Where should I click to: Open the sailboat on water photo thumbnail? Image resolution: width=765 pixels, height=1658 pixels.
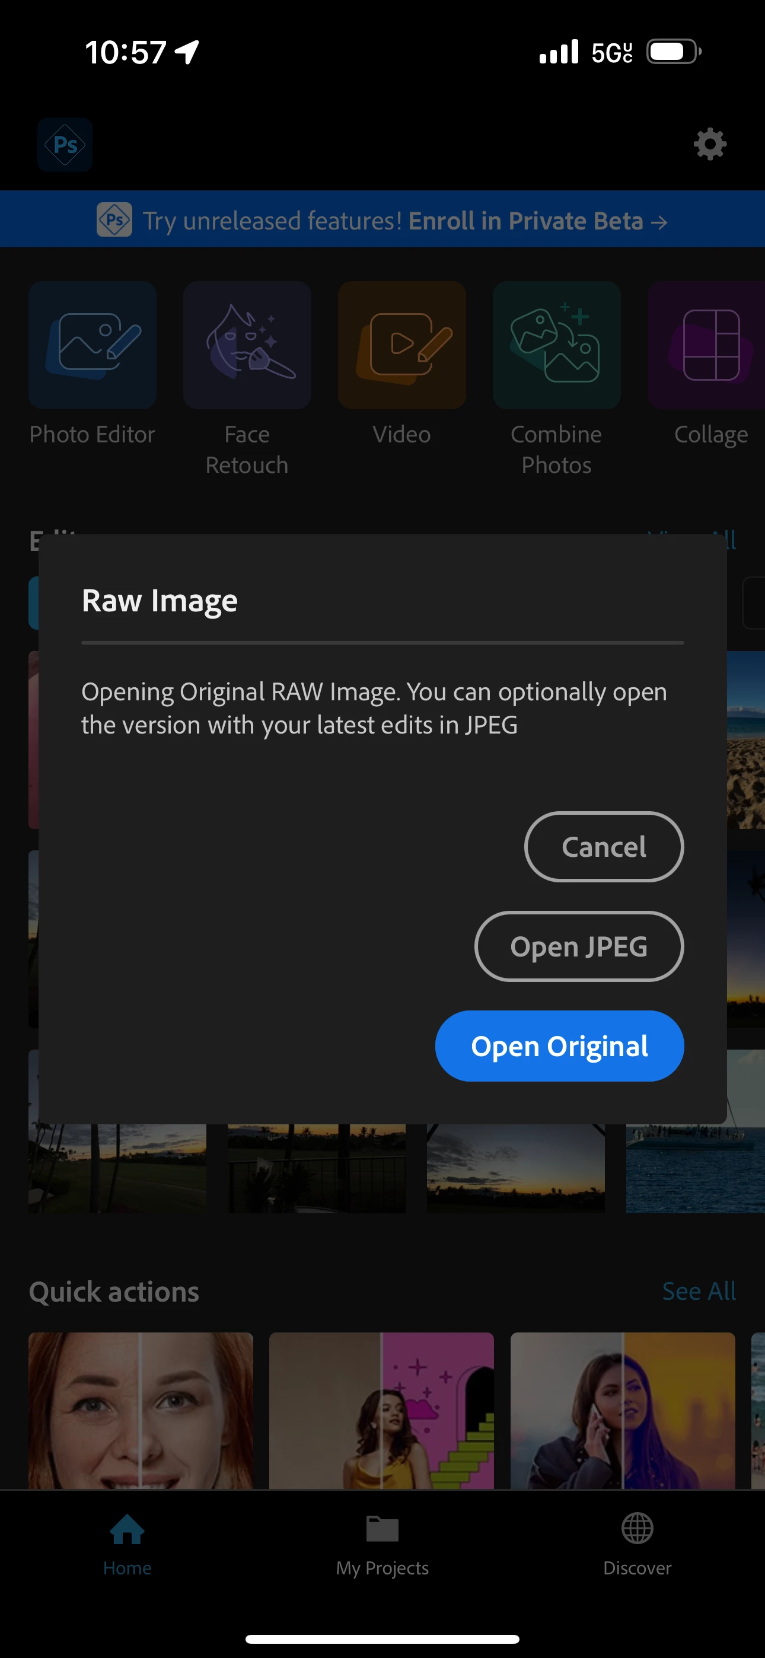tap(696, 1168)
